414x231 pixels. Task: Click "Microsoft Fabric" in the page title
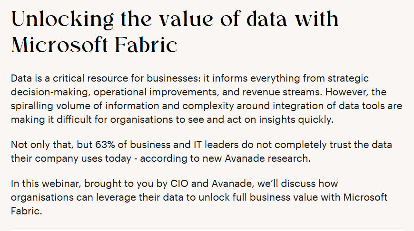94,45
